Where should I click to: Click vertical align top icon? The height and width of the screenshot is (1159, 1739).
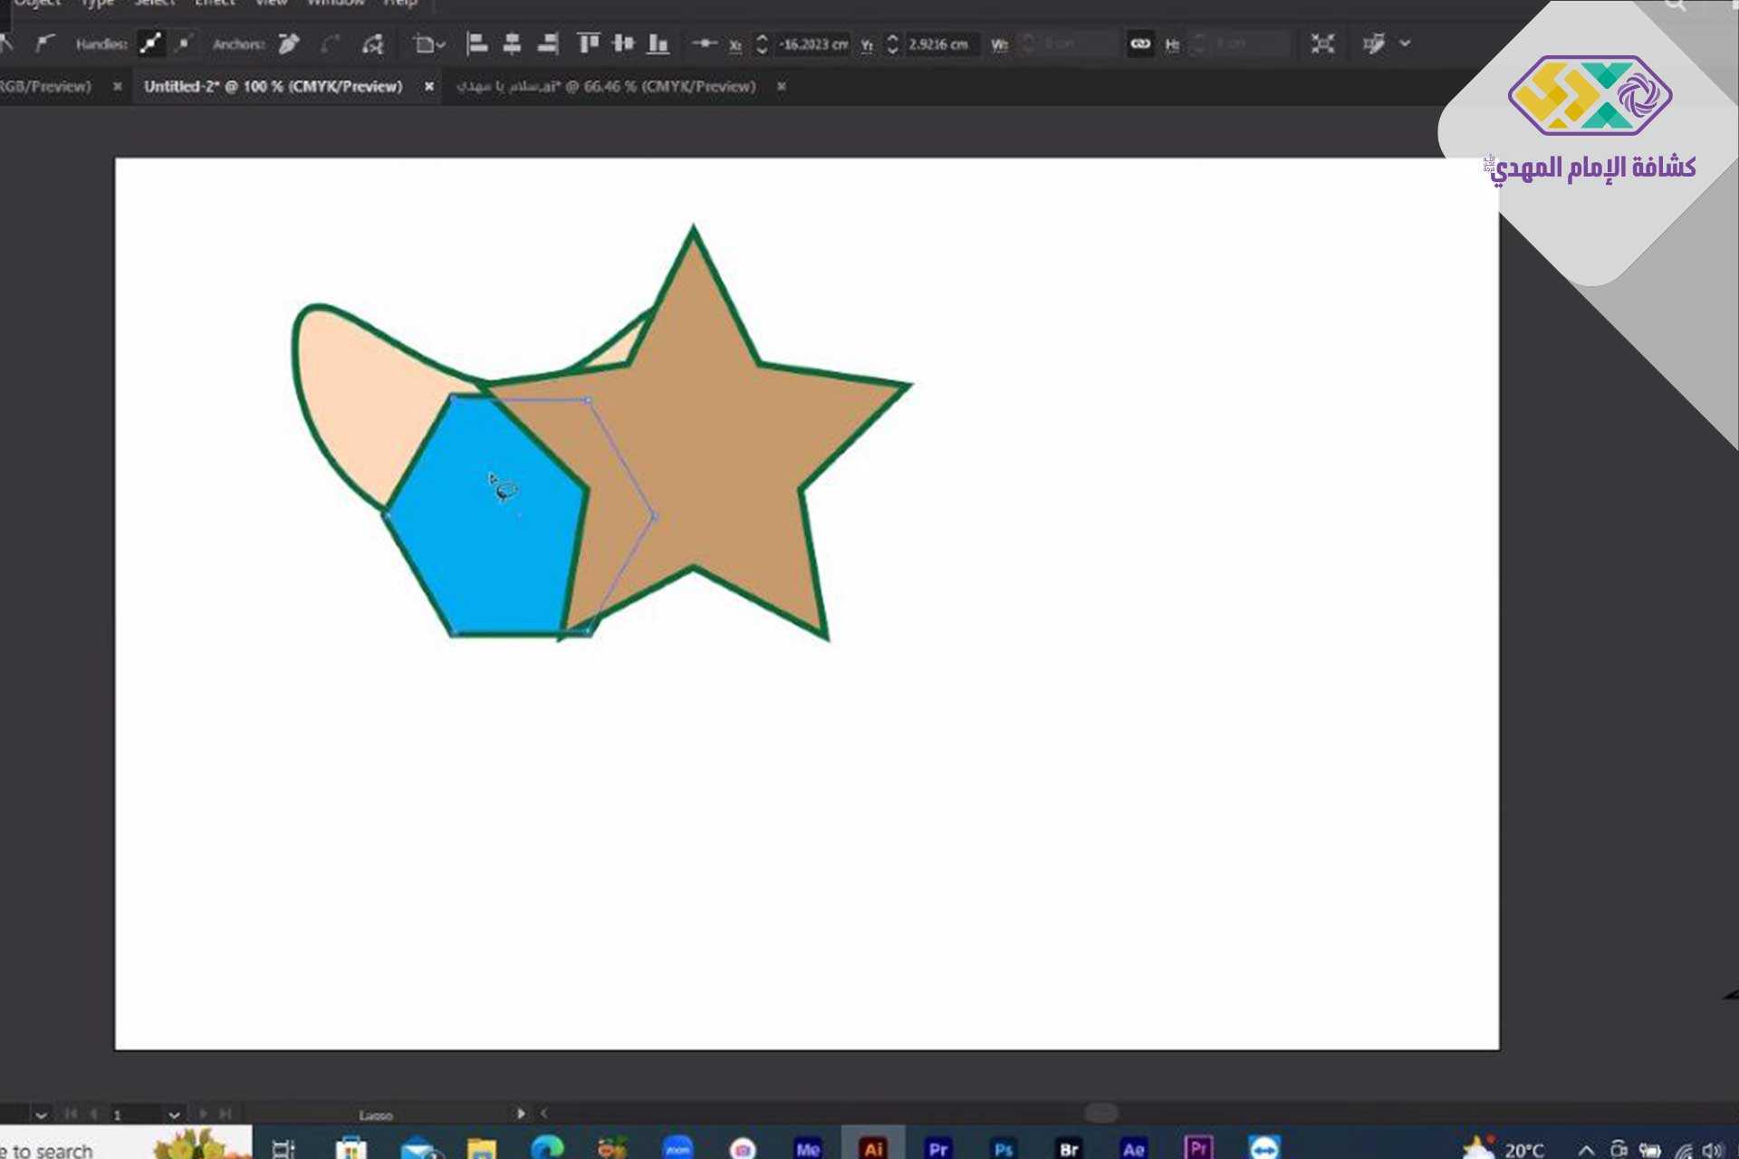pyautogui.click(x=589, y=43)
